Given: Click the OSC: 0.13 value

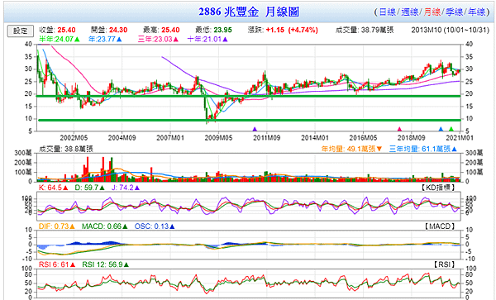Looking at the screenshot, I should (x=155, y=226).
